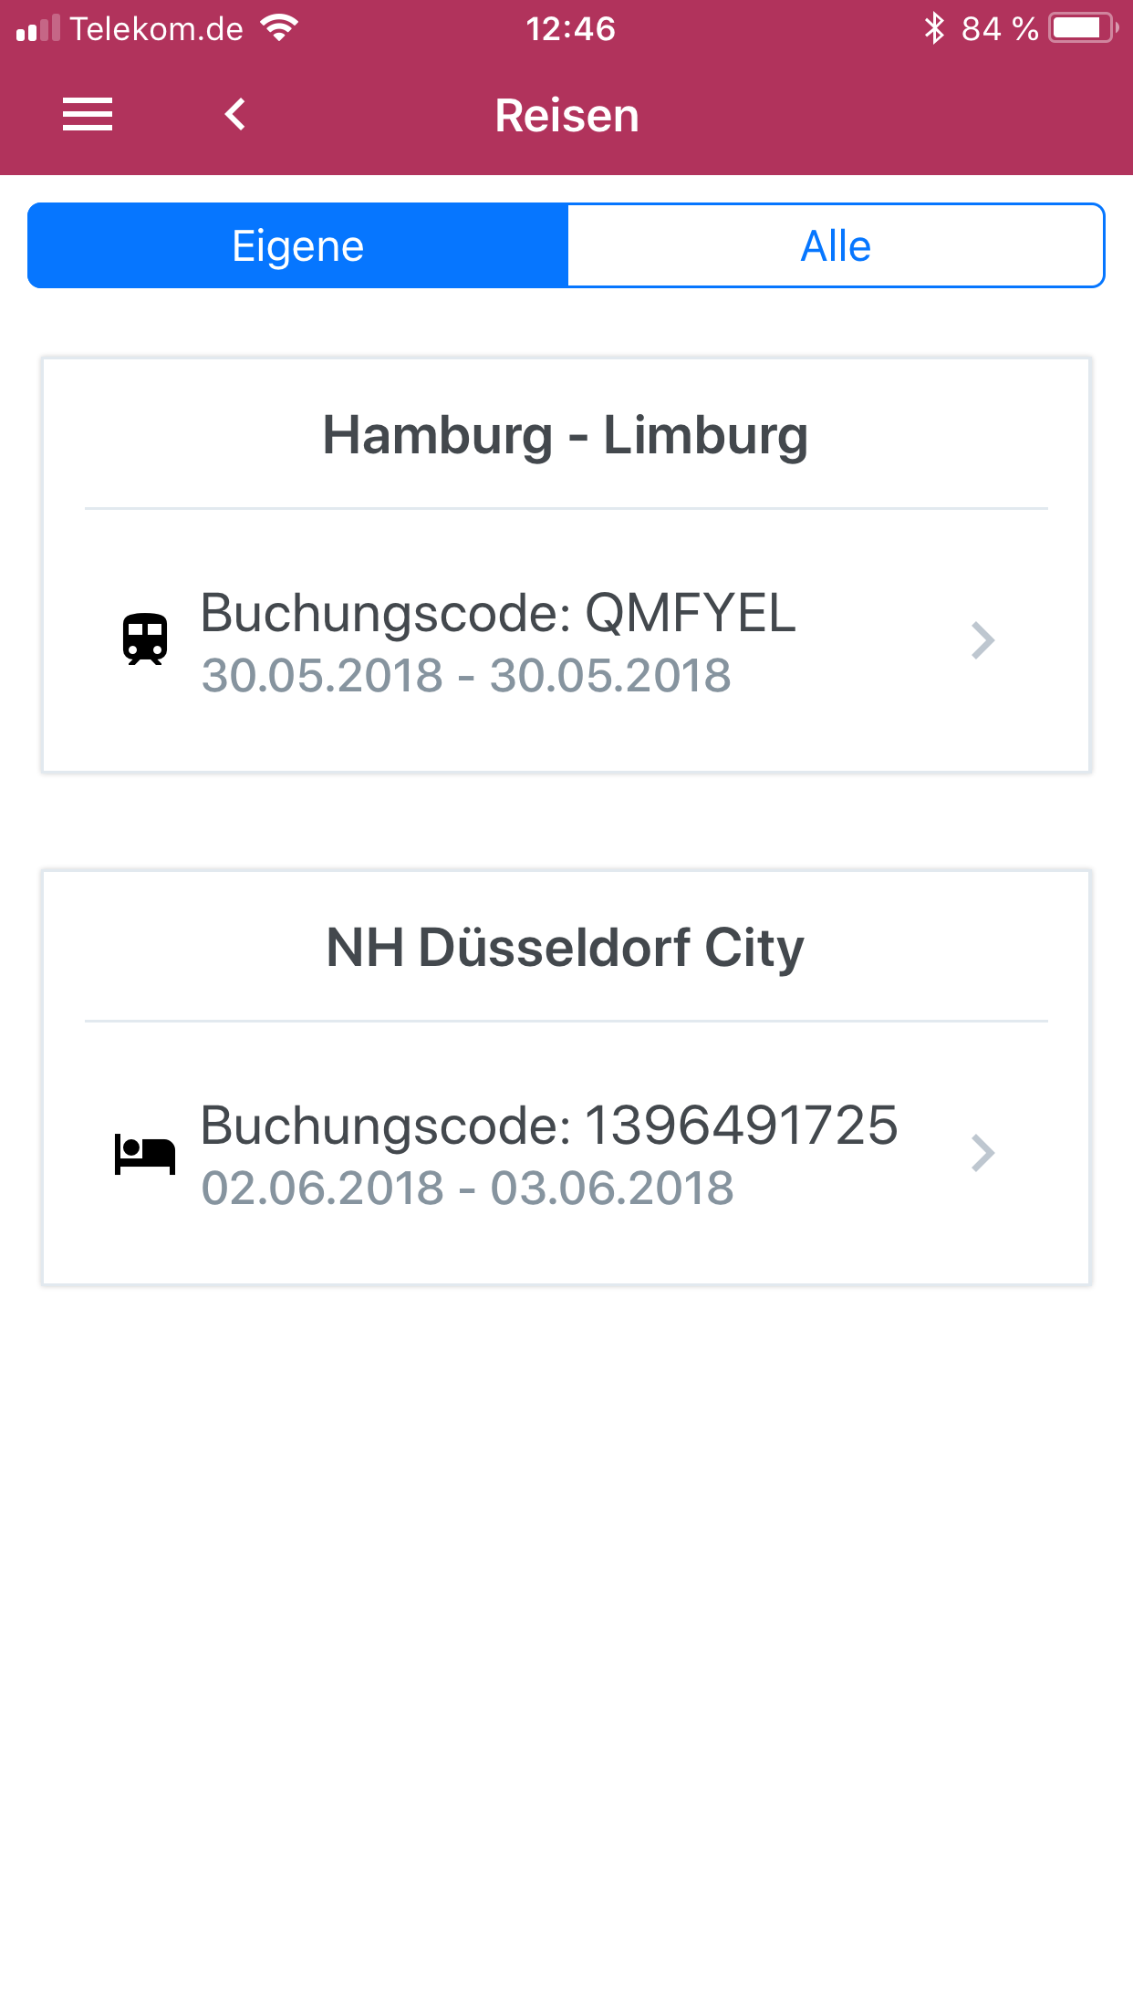The image size is (1133, 2014).
Task: Expand the 1396491725 booking chevron
Action: (982, 1153)
